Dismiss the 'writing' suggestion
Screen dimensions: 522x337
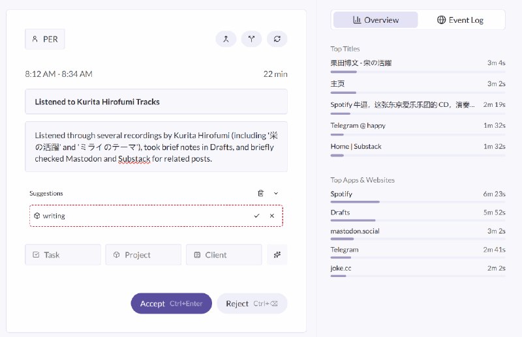[x=272, y=216]
